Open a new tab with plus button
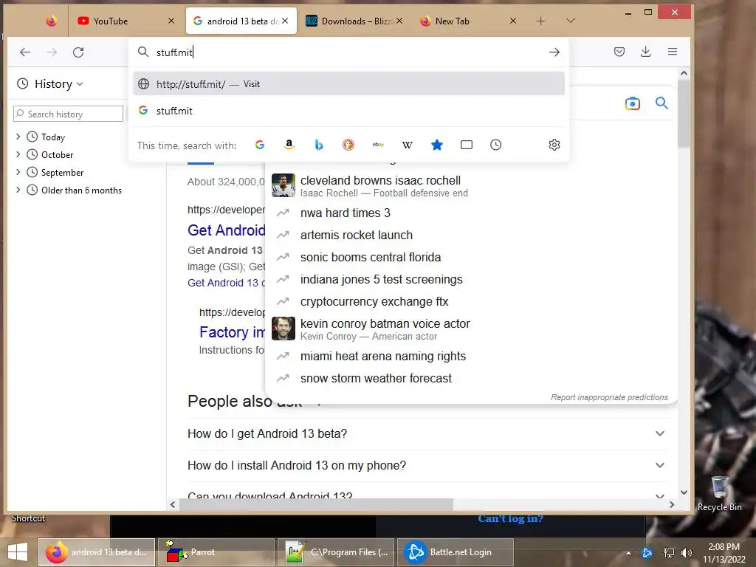The width and height of the screenshot is (756, 567). [x=541, y=21]
